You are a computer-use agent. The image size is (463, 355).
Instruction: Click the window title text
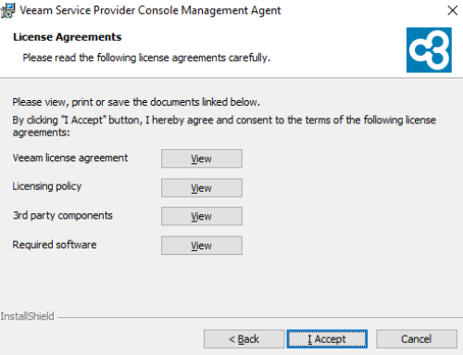tap(150, 10)
